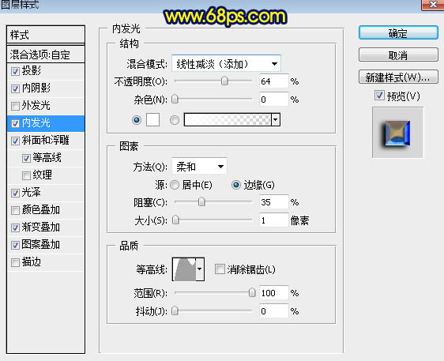Click the 不透明度 opacity slider handle
Image resolution: width=444 pixels, height=361 pixels.
[x=224, y=81]
